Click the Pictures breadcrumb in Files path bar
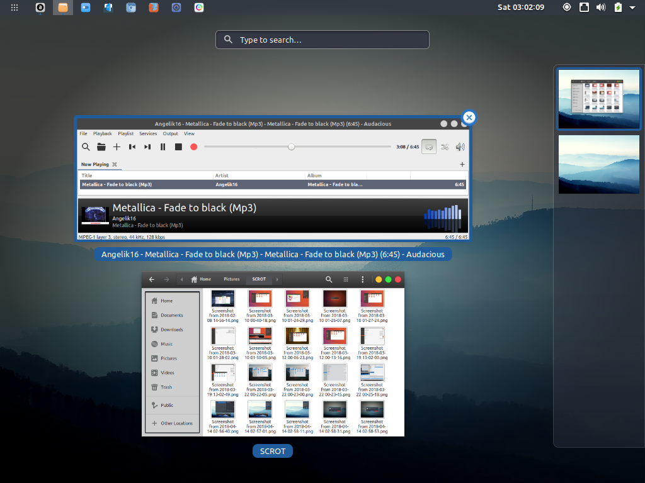This screenshot has height=483, width=645. (232, 279)
